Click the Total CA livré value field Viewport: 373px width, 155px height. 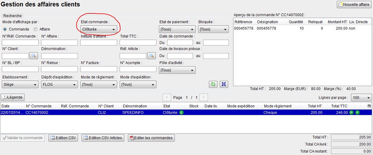click(x=352, y=144)
